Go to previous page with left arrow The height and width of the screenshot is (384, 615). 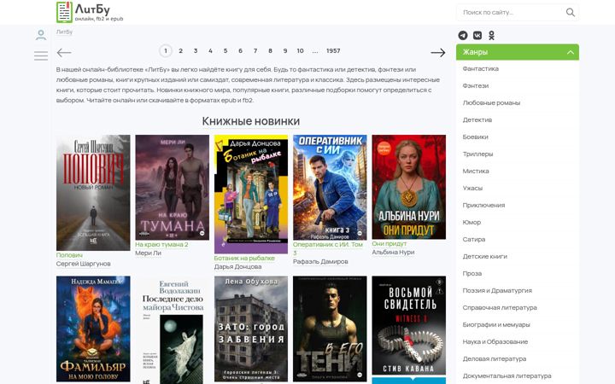click(x=64, y=53)
